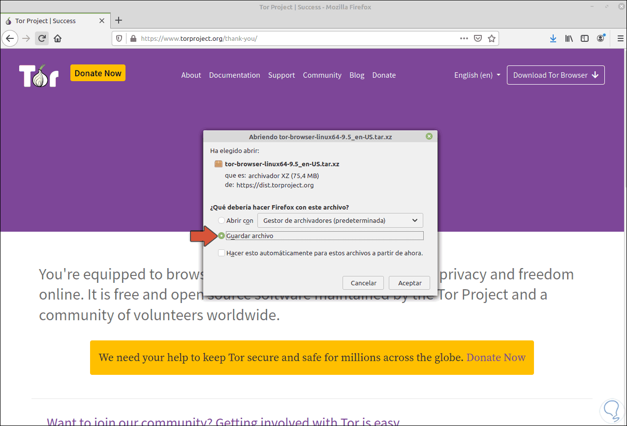Close the Tor Project Success tab

(x=102, y=21)
